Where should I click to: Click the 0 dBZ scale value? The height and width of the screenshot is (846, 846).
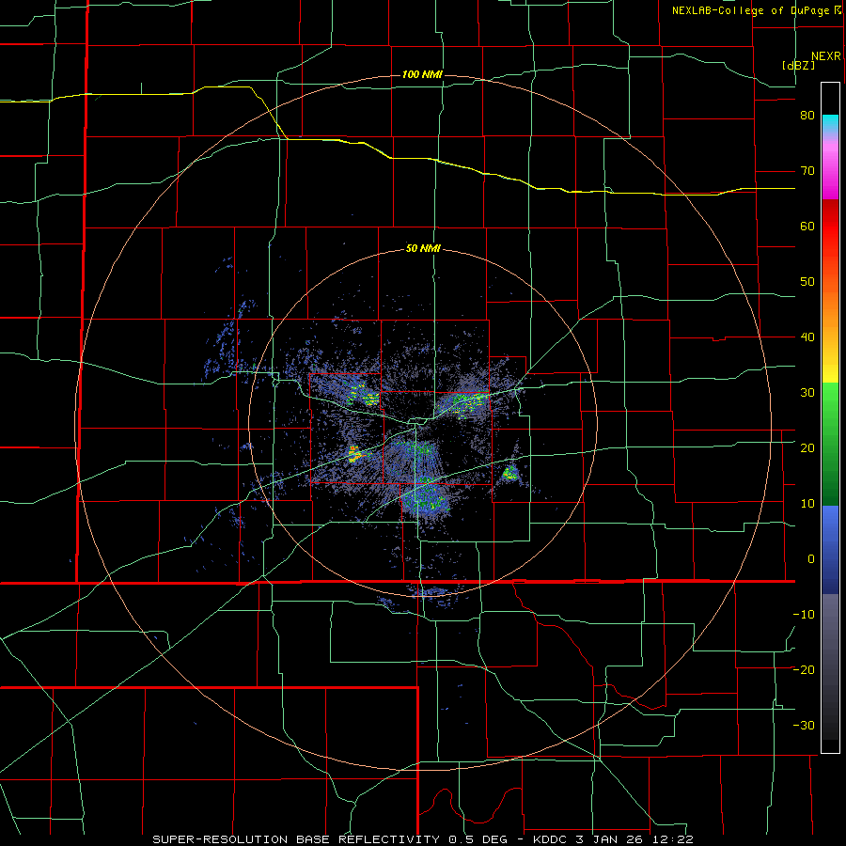pyautogui.click(x=811, y=559)
